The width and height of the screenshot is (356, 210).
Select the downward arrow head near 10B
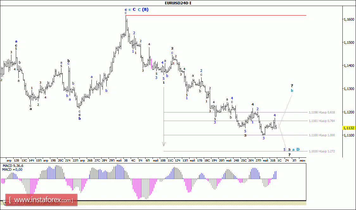(x=164, y=144)
